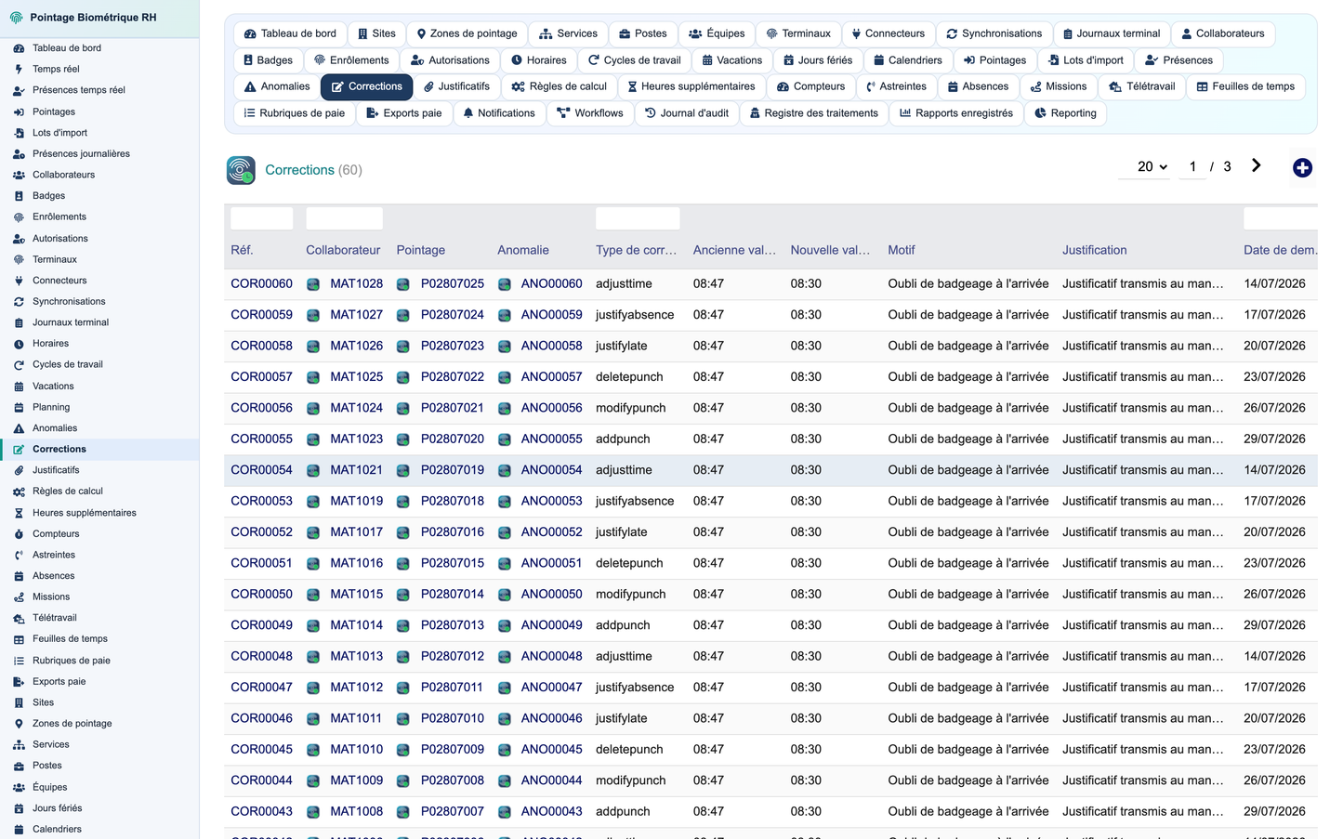Click the Réf. column filter field

[x=261, y=218]
